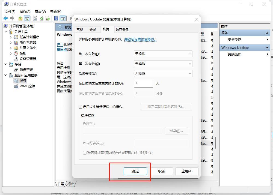Collapse the 存储 tree node chevron

pos(5,64)
